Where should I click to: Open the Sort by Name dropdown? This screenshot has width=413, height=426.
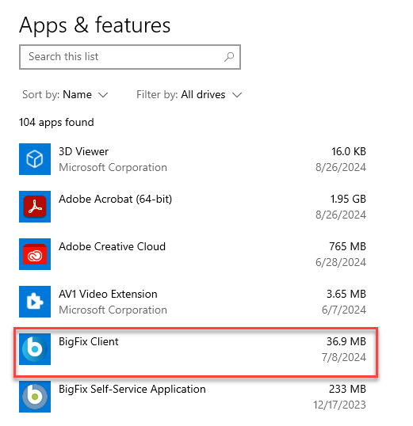(65, 94)
